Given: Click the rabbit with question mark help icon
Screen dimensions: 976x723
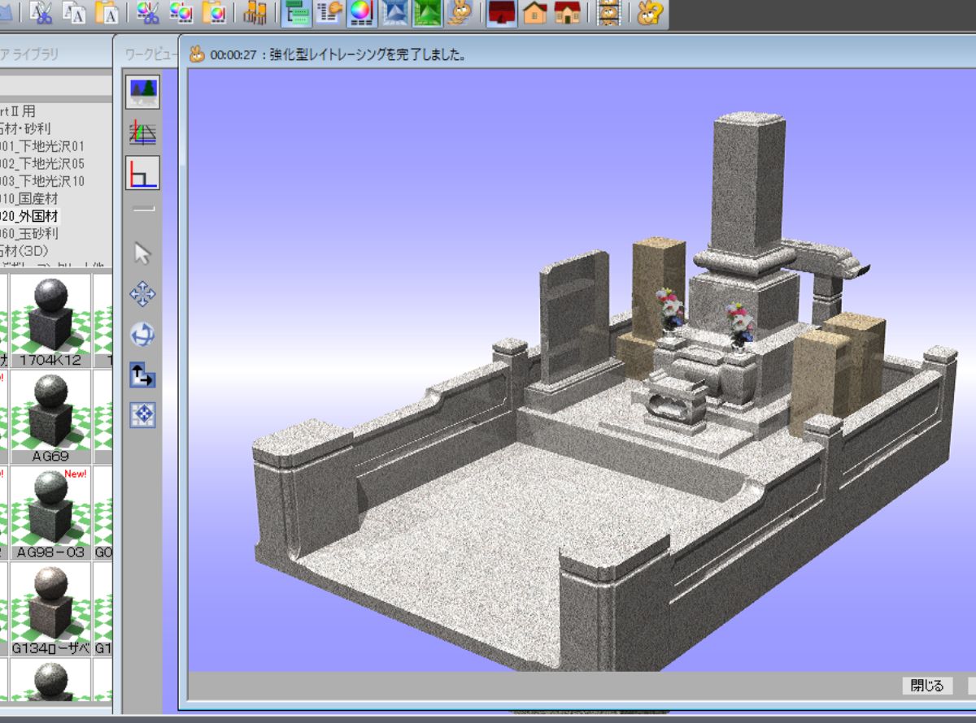Looking at the screenshot, I should click(x=650, y=11).
